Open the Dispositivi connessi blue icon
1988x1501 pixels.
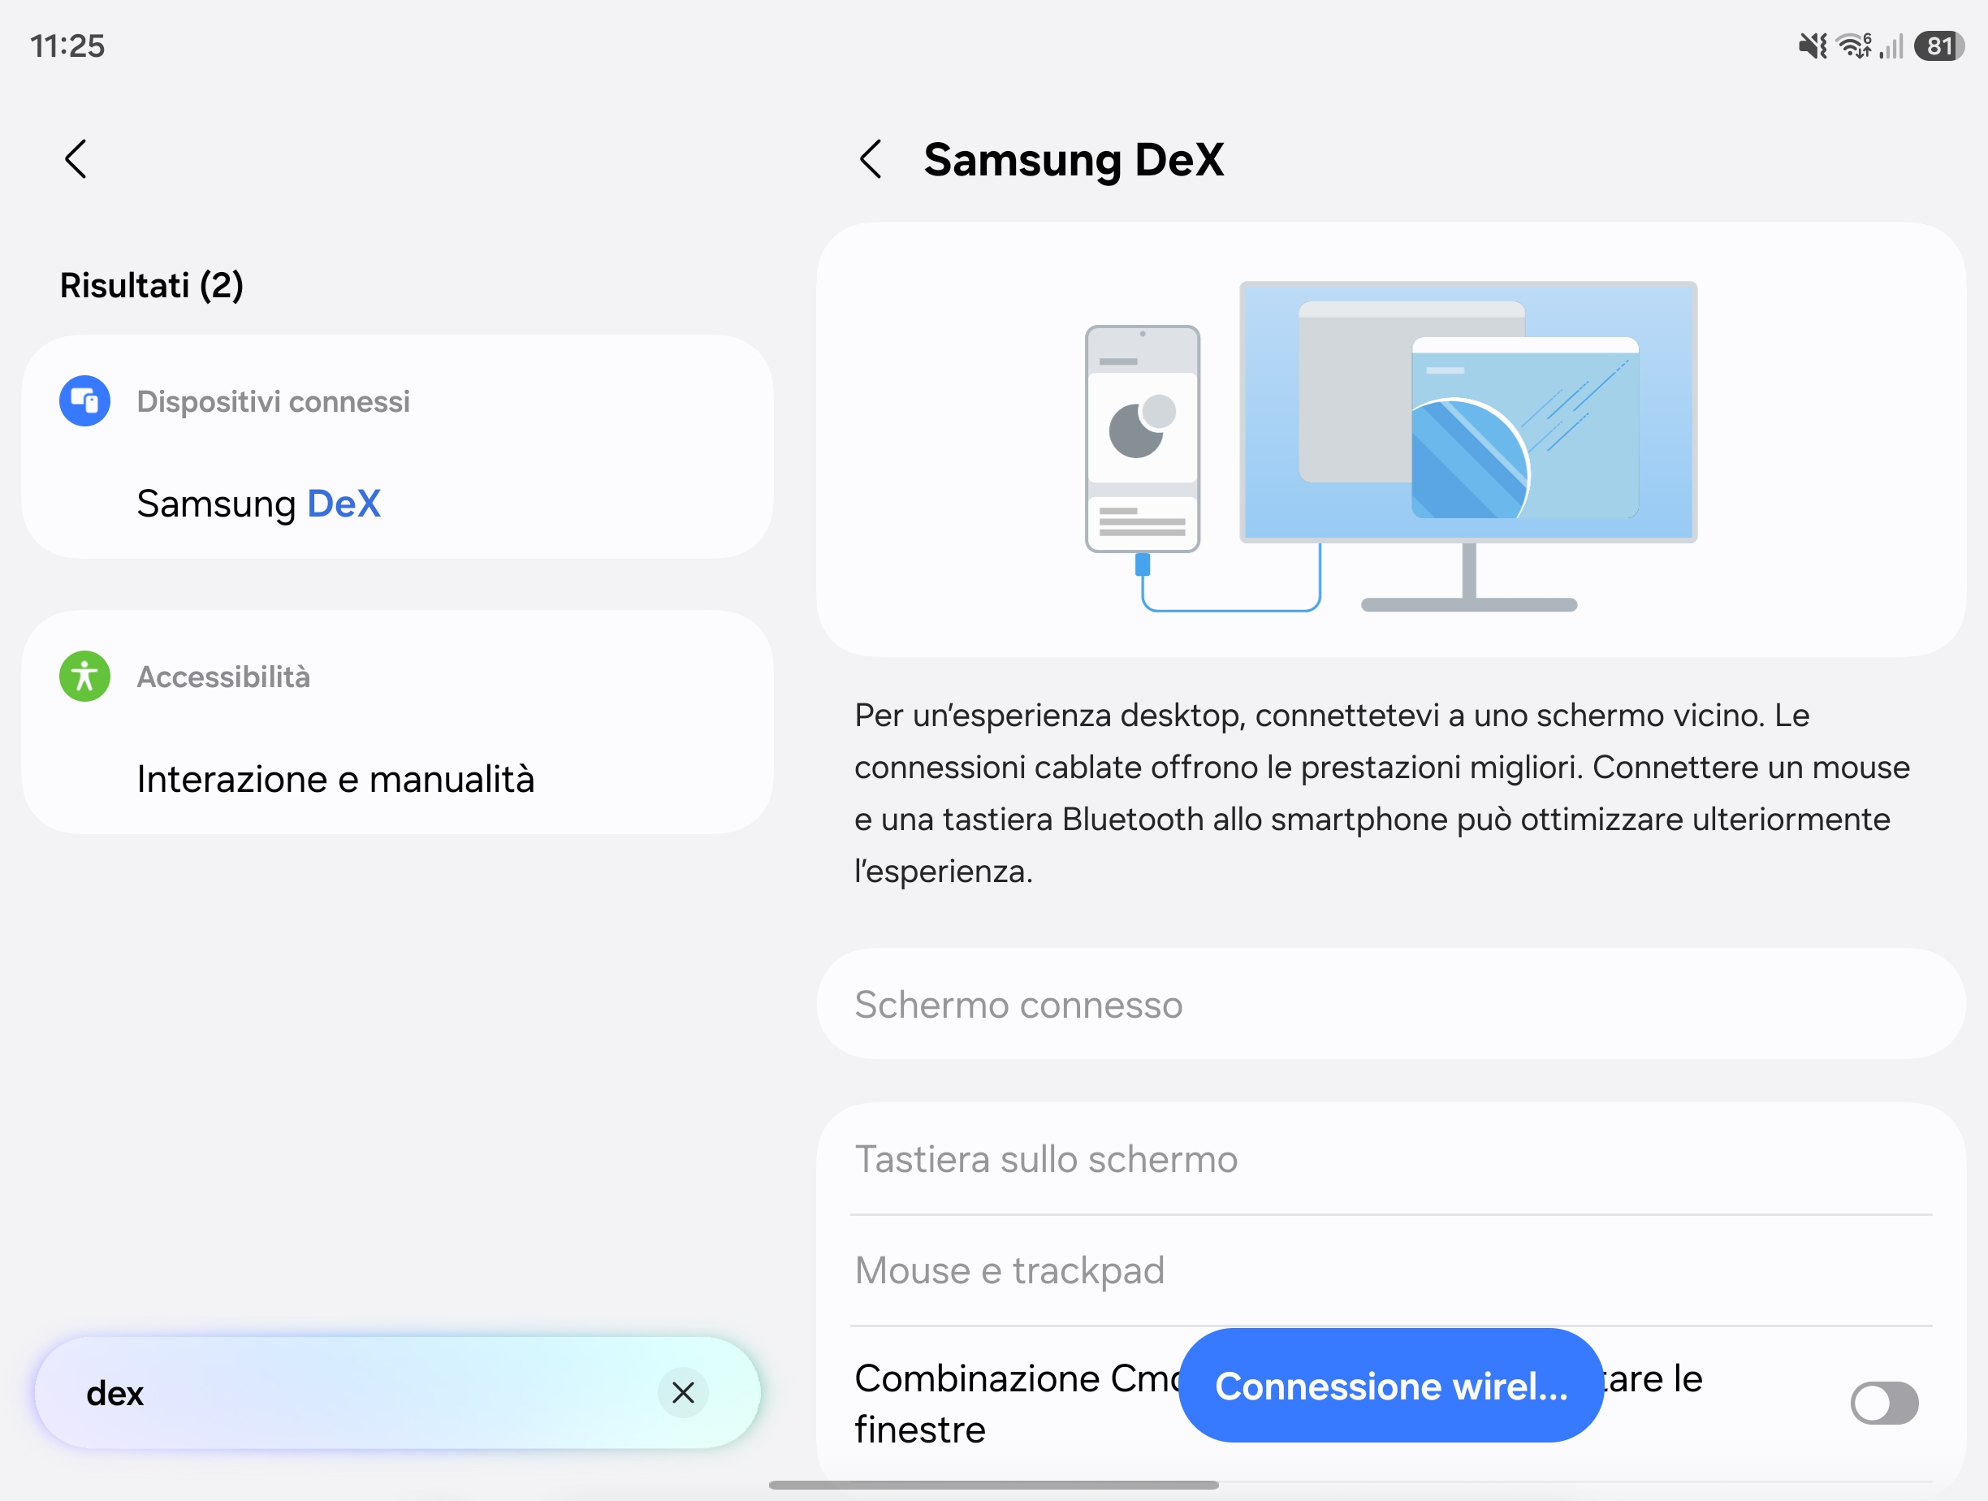84,401
